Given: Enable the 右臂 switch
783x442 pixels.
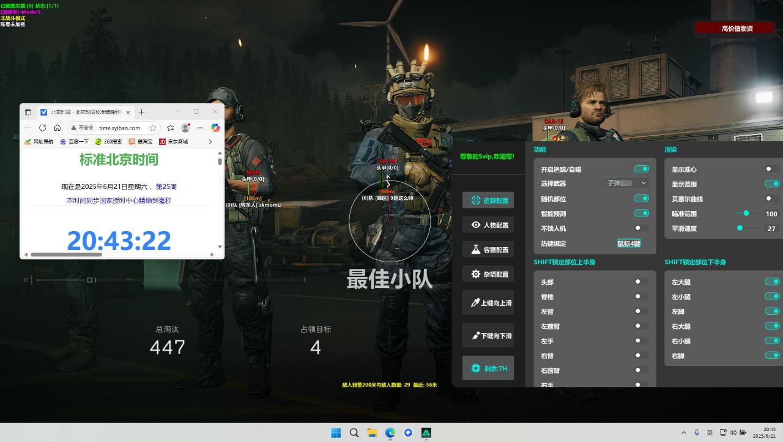Looking at the screenshot, I should click(641, 355).
